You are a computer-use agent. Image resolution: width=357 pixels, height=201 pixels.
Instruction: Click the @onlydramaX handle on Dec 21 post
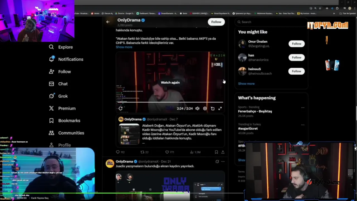point(149,161)
